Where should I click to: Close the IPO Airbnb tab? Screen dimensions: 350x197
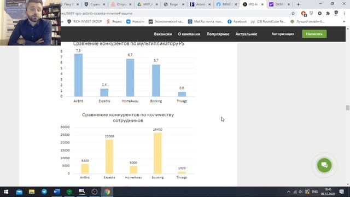[x=262, y=4]
